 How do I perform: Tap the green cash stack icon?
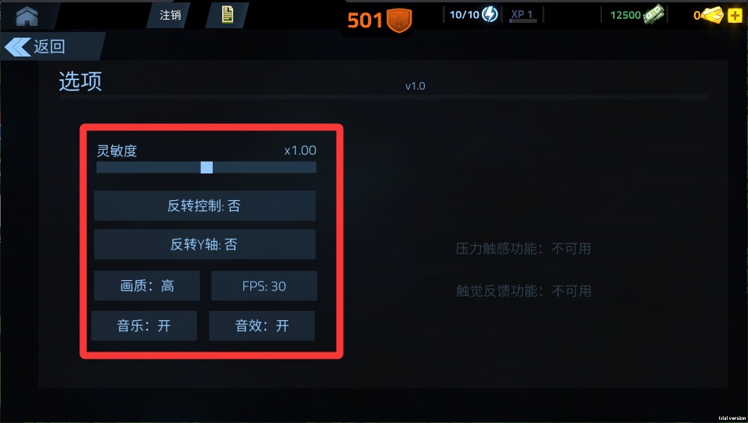tap(654, 14)
